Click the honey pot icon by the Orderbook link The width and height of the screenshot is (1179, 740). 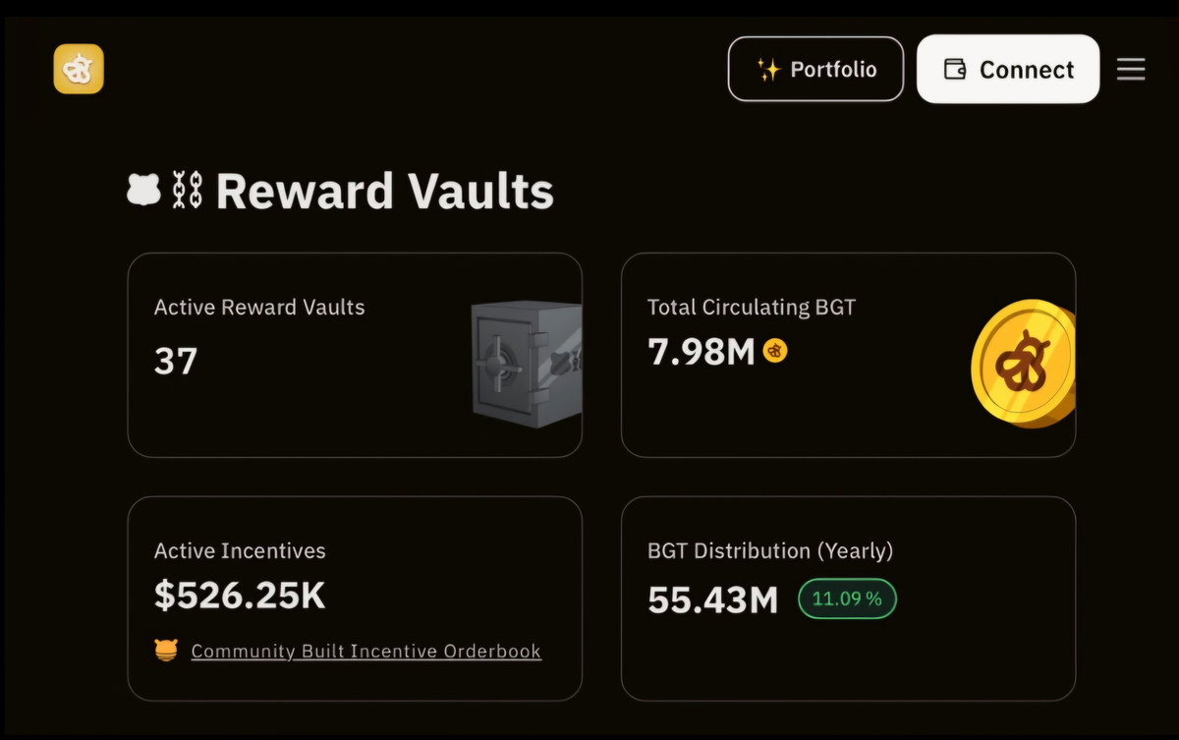click(x=166, y=651)
